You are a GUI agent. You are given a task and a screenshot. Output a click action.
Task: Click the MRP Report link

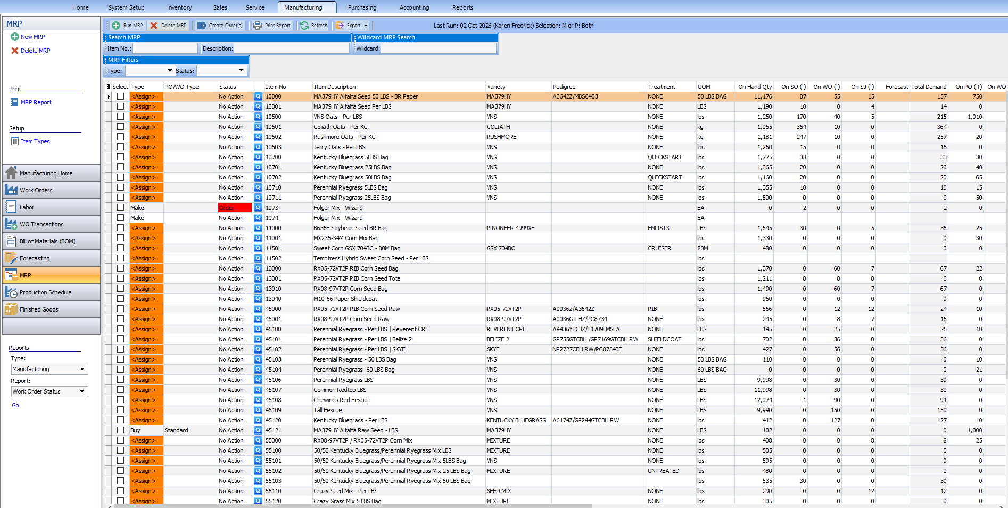pos(36,102)
